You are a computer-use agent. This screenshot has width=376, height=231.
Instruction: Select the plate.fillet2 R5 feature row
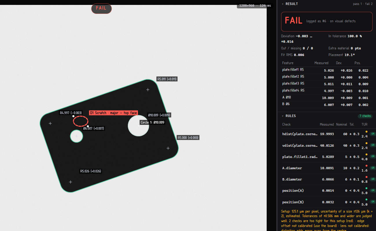[327, 77]
